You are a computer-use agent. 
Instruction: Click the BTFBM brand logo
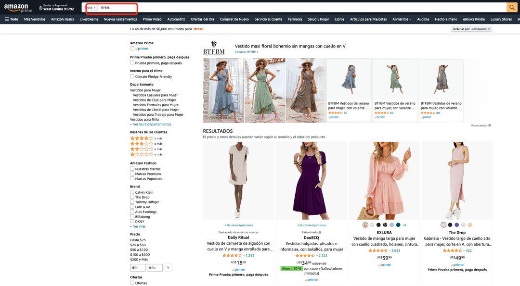pyautogui.click(x=214, y=48)
